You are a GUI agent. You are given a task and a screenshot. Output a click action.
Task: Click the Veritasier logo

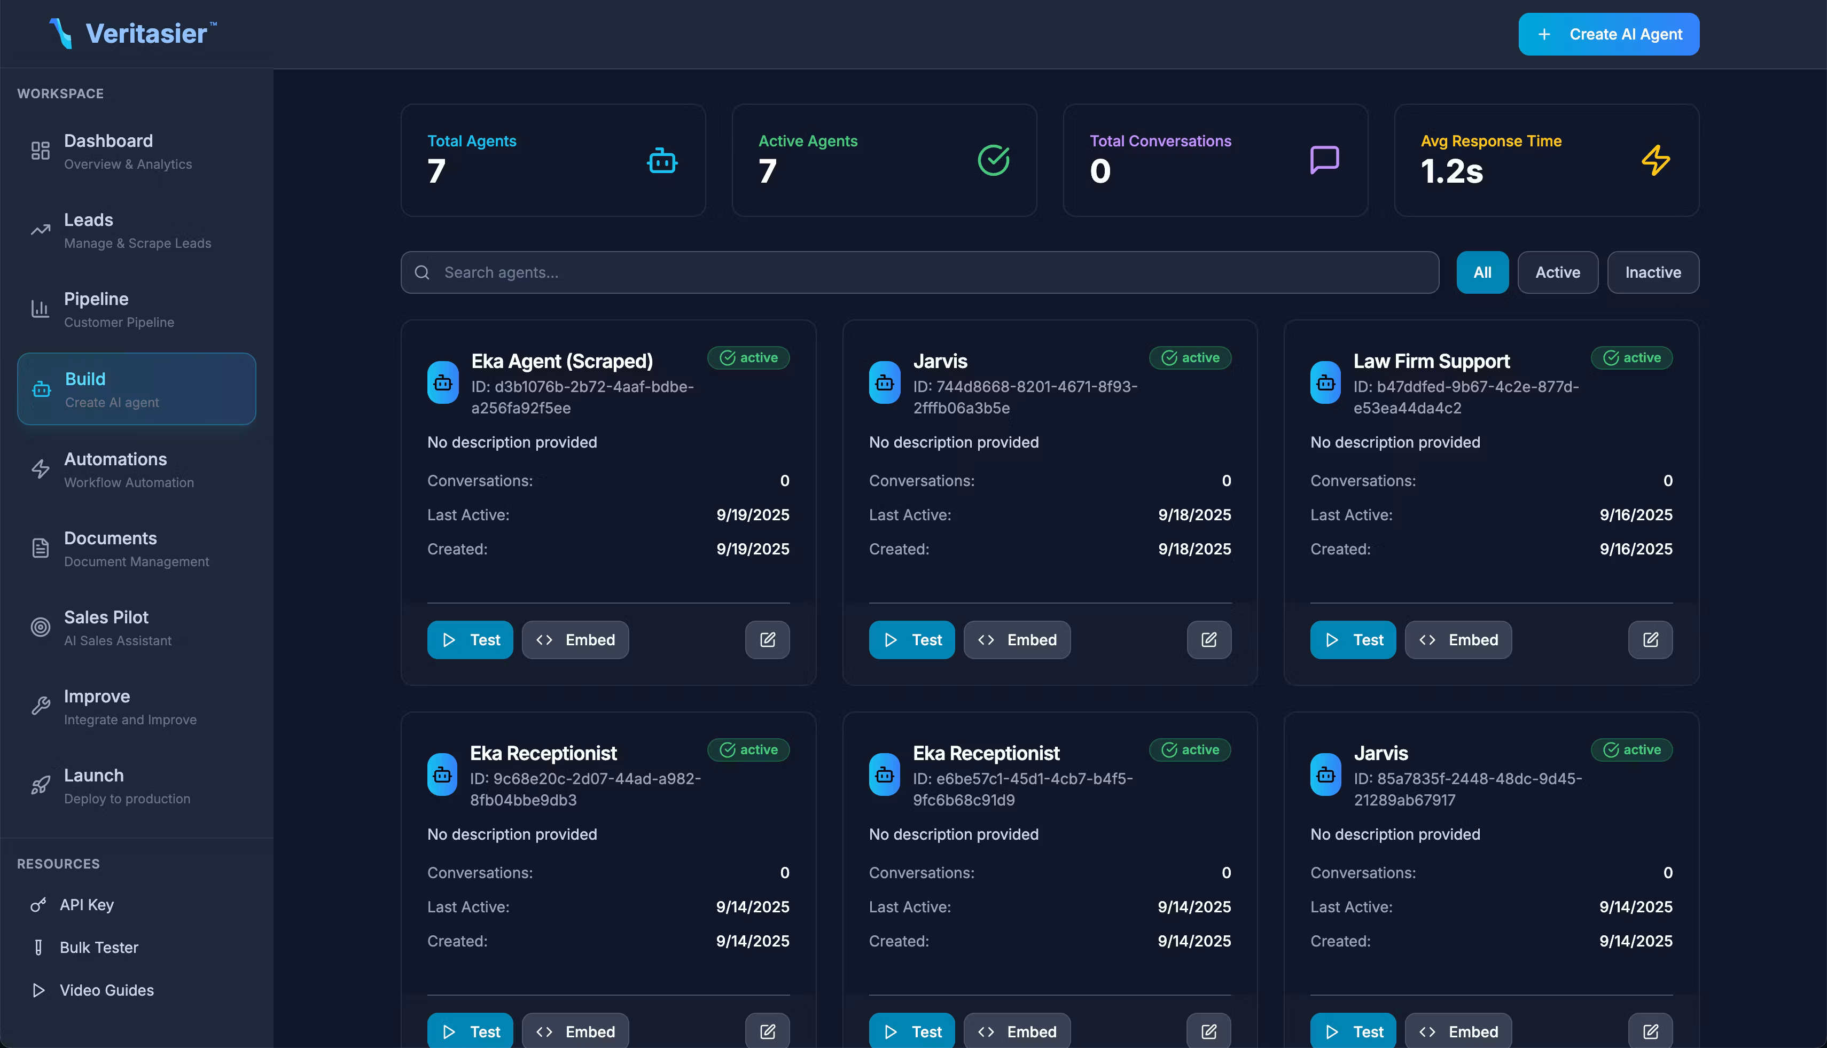click(133, 33)
